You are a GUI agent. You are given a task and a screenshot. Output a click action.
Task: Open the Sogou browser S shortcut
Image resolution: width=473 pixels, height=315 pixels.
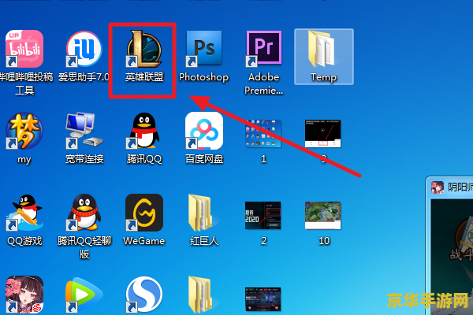(144, 295)
